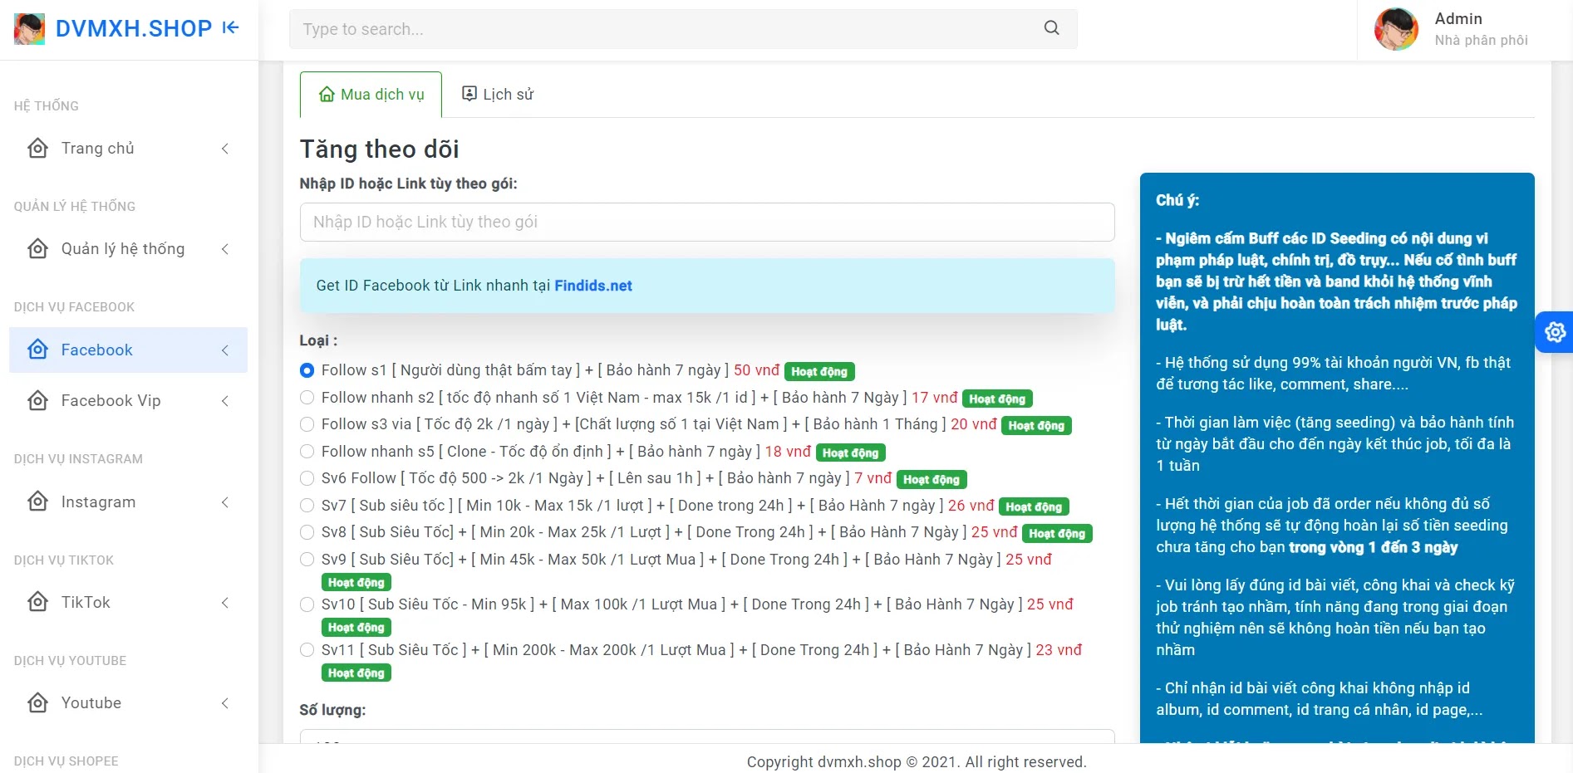
Task: Click the Chú ý notice title
Action: pos(1177,200)
